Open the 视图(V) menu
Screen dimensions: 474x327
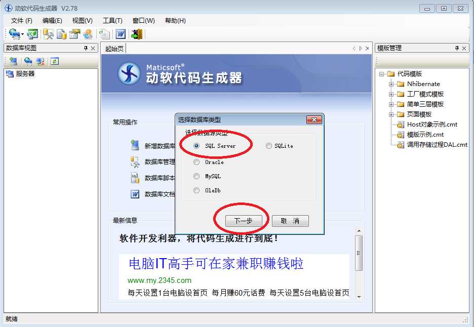pos(82,21)
